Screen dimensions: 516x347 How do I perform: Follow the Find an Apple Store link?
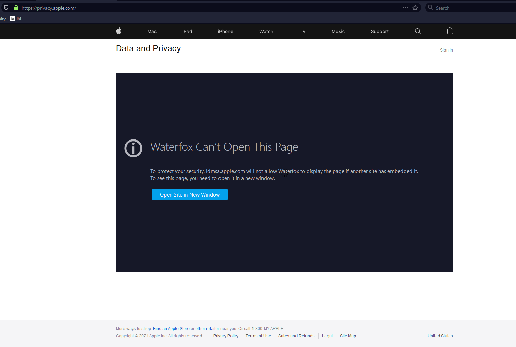coord(171,329)
